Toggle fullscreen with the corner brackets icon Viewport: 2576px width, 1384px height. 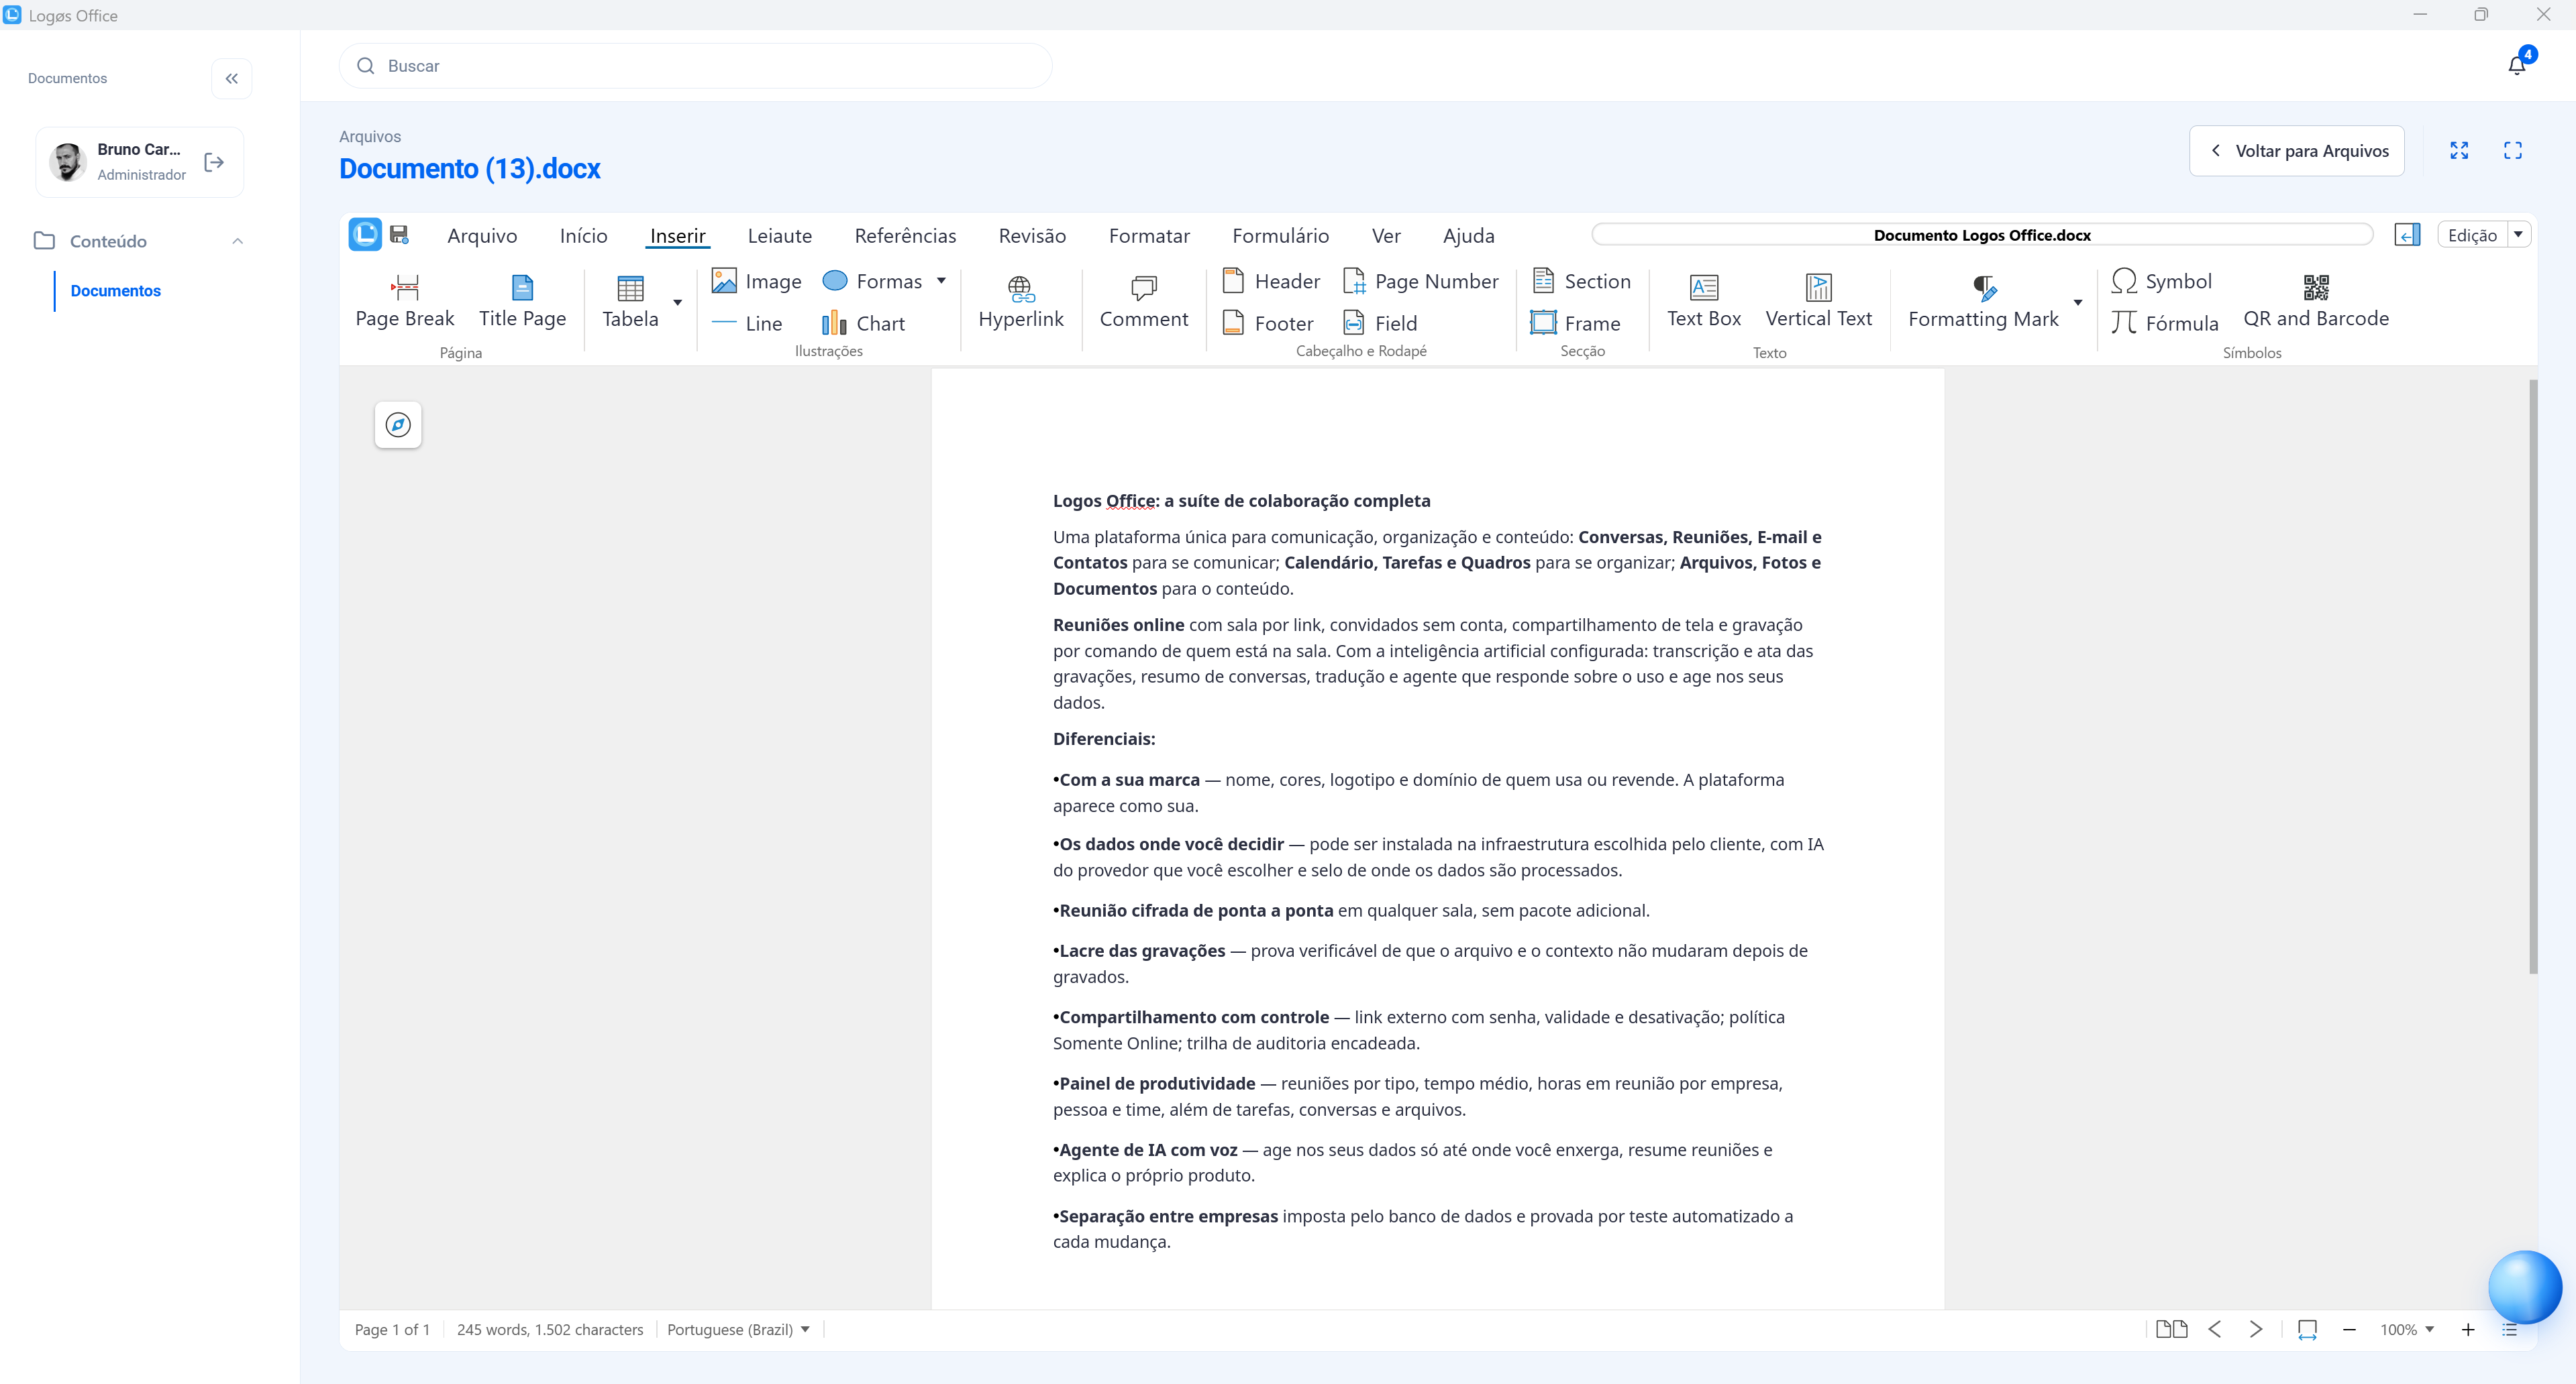point(2512,150)
